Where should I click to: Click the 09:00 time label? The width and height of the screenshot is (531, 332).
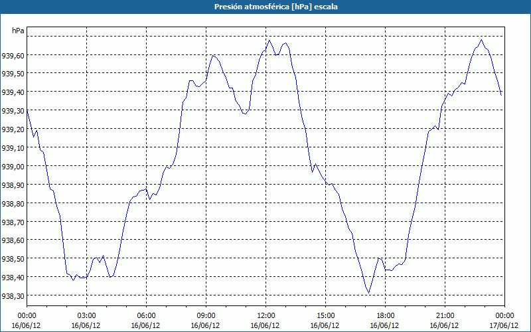point(206,316)
